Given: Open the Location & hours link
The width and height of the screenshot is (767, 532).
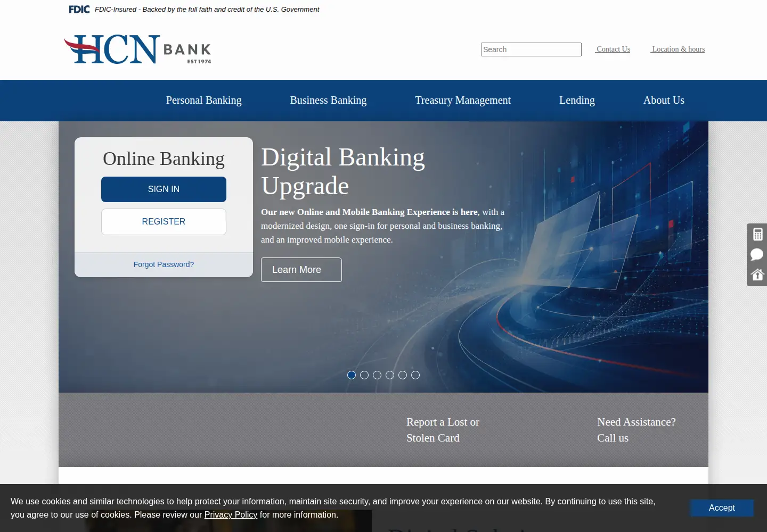Looking at the screenshot, I should click(678, 49).
